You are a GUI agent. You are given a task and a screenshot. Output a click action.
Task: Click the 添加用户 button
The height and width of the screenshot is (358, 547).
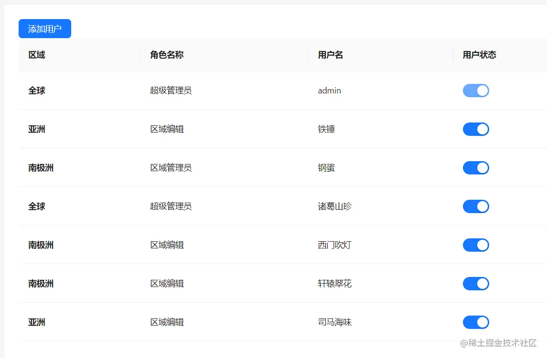[44, 29]
